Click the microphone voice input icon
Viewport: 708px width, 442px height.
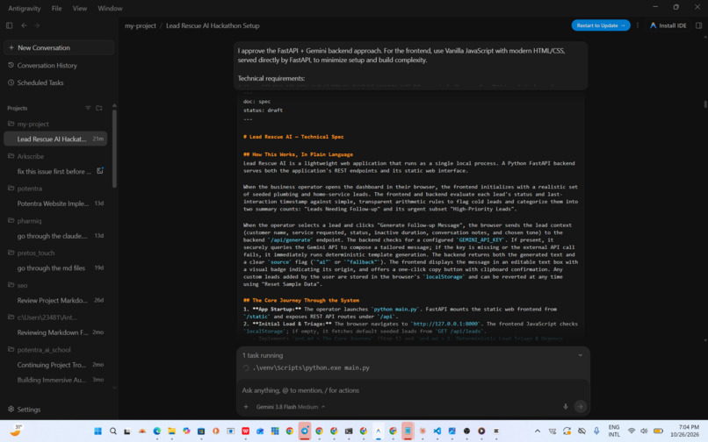tap(566, 406)
